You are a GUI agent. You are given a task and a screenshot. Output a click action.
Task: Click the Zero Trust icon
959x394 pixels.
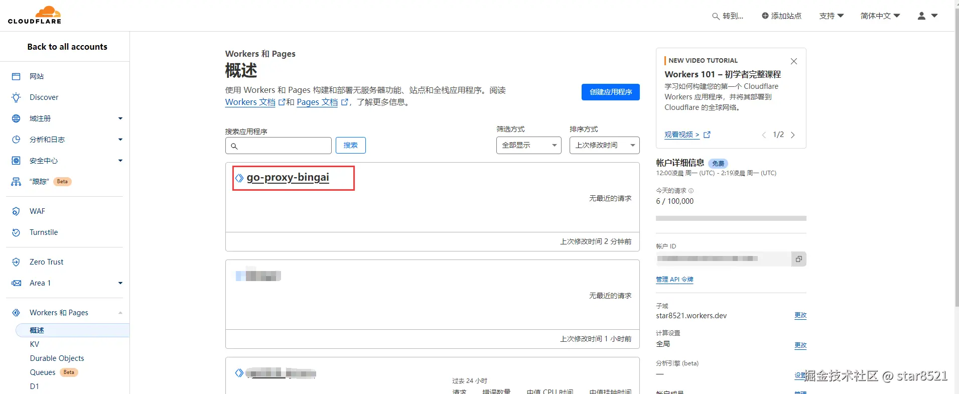[x=16, y=262]
